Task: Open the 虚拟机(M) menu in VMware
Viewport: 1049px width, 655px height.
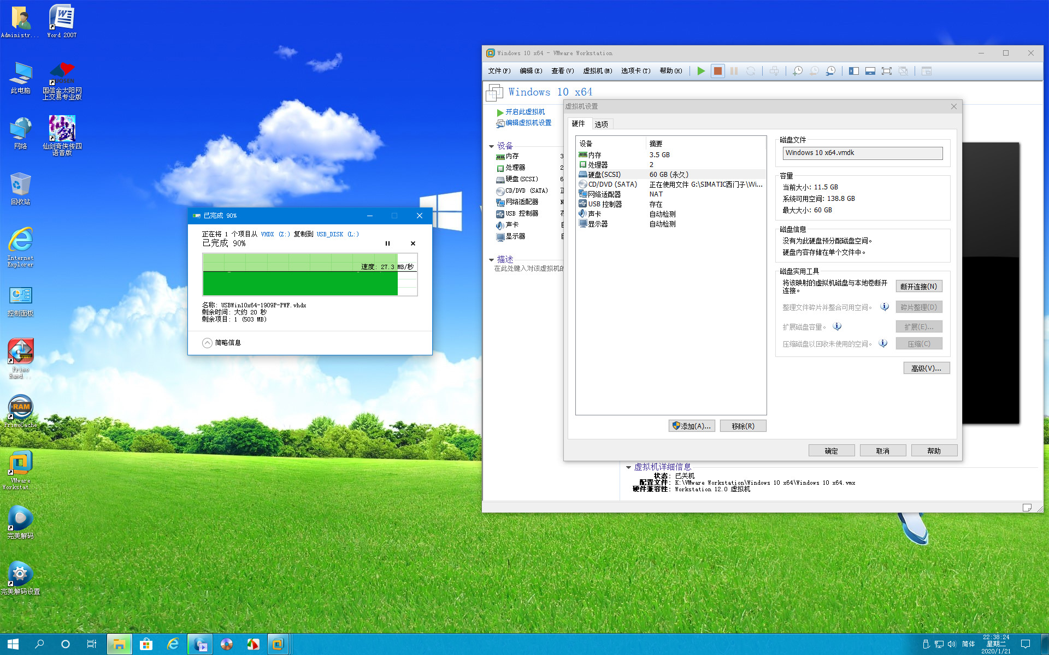Action: coord(598,71)
